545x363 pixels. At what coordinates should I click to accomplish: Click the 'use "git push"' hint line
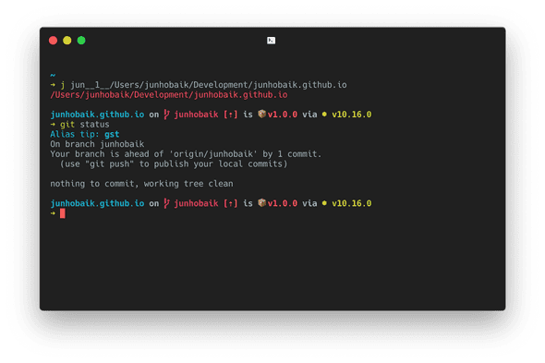(x=174, y=163)
